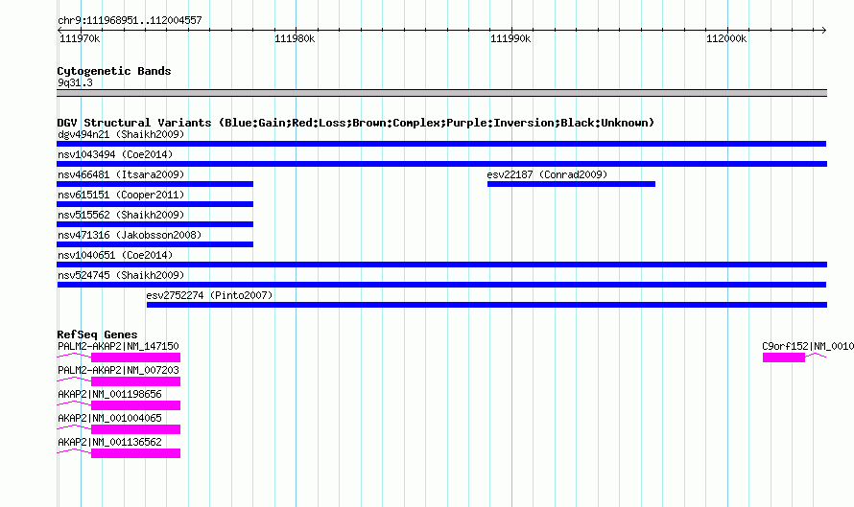
Task: Click the PALM2-AKAP2|NM_147150 label
Action: 118,346
